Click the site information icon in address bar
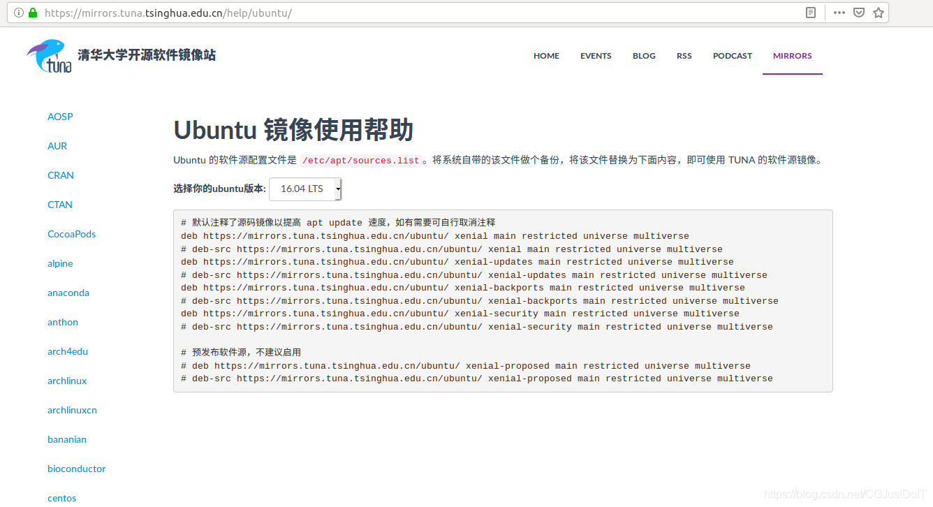The width and height of the screenshot is (933, 507). [19, 13]
